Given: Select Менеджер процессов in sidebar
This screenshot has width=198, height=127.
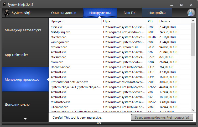Looking at the screenshot, I should tap(25, 79).
